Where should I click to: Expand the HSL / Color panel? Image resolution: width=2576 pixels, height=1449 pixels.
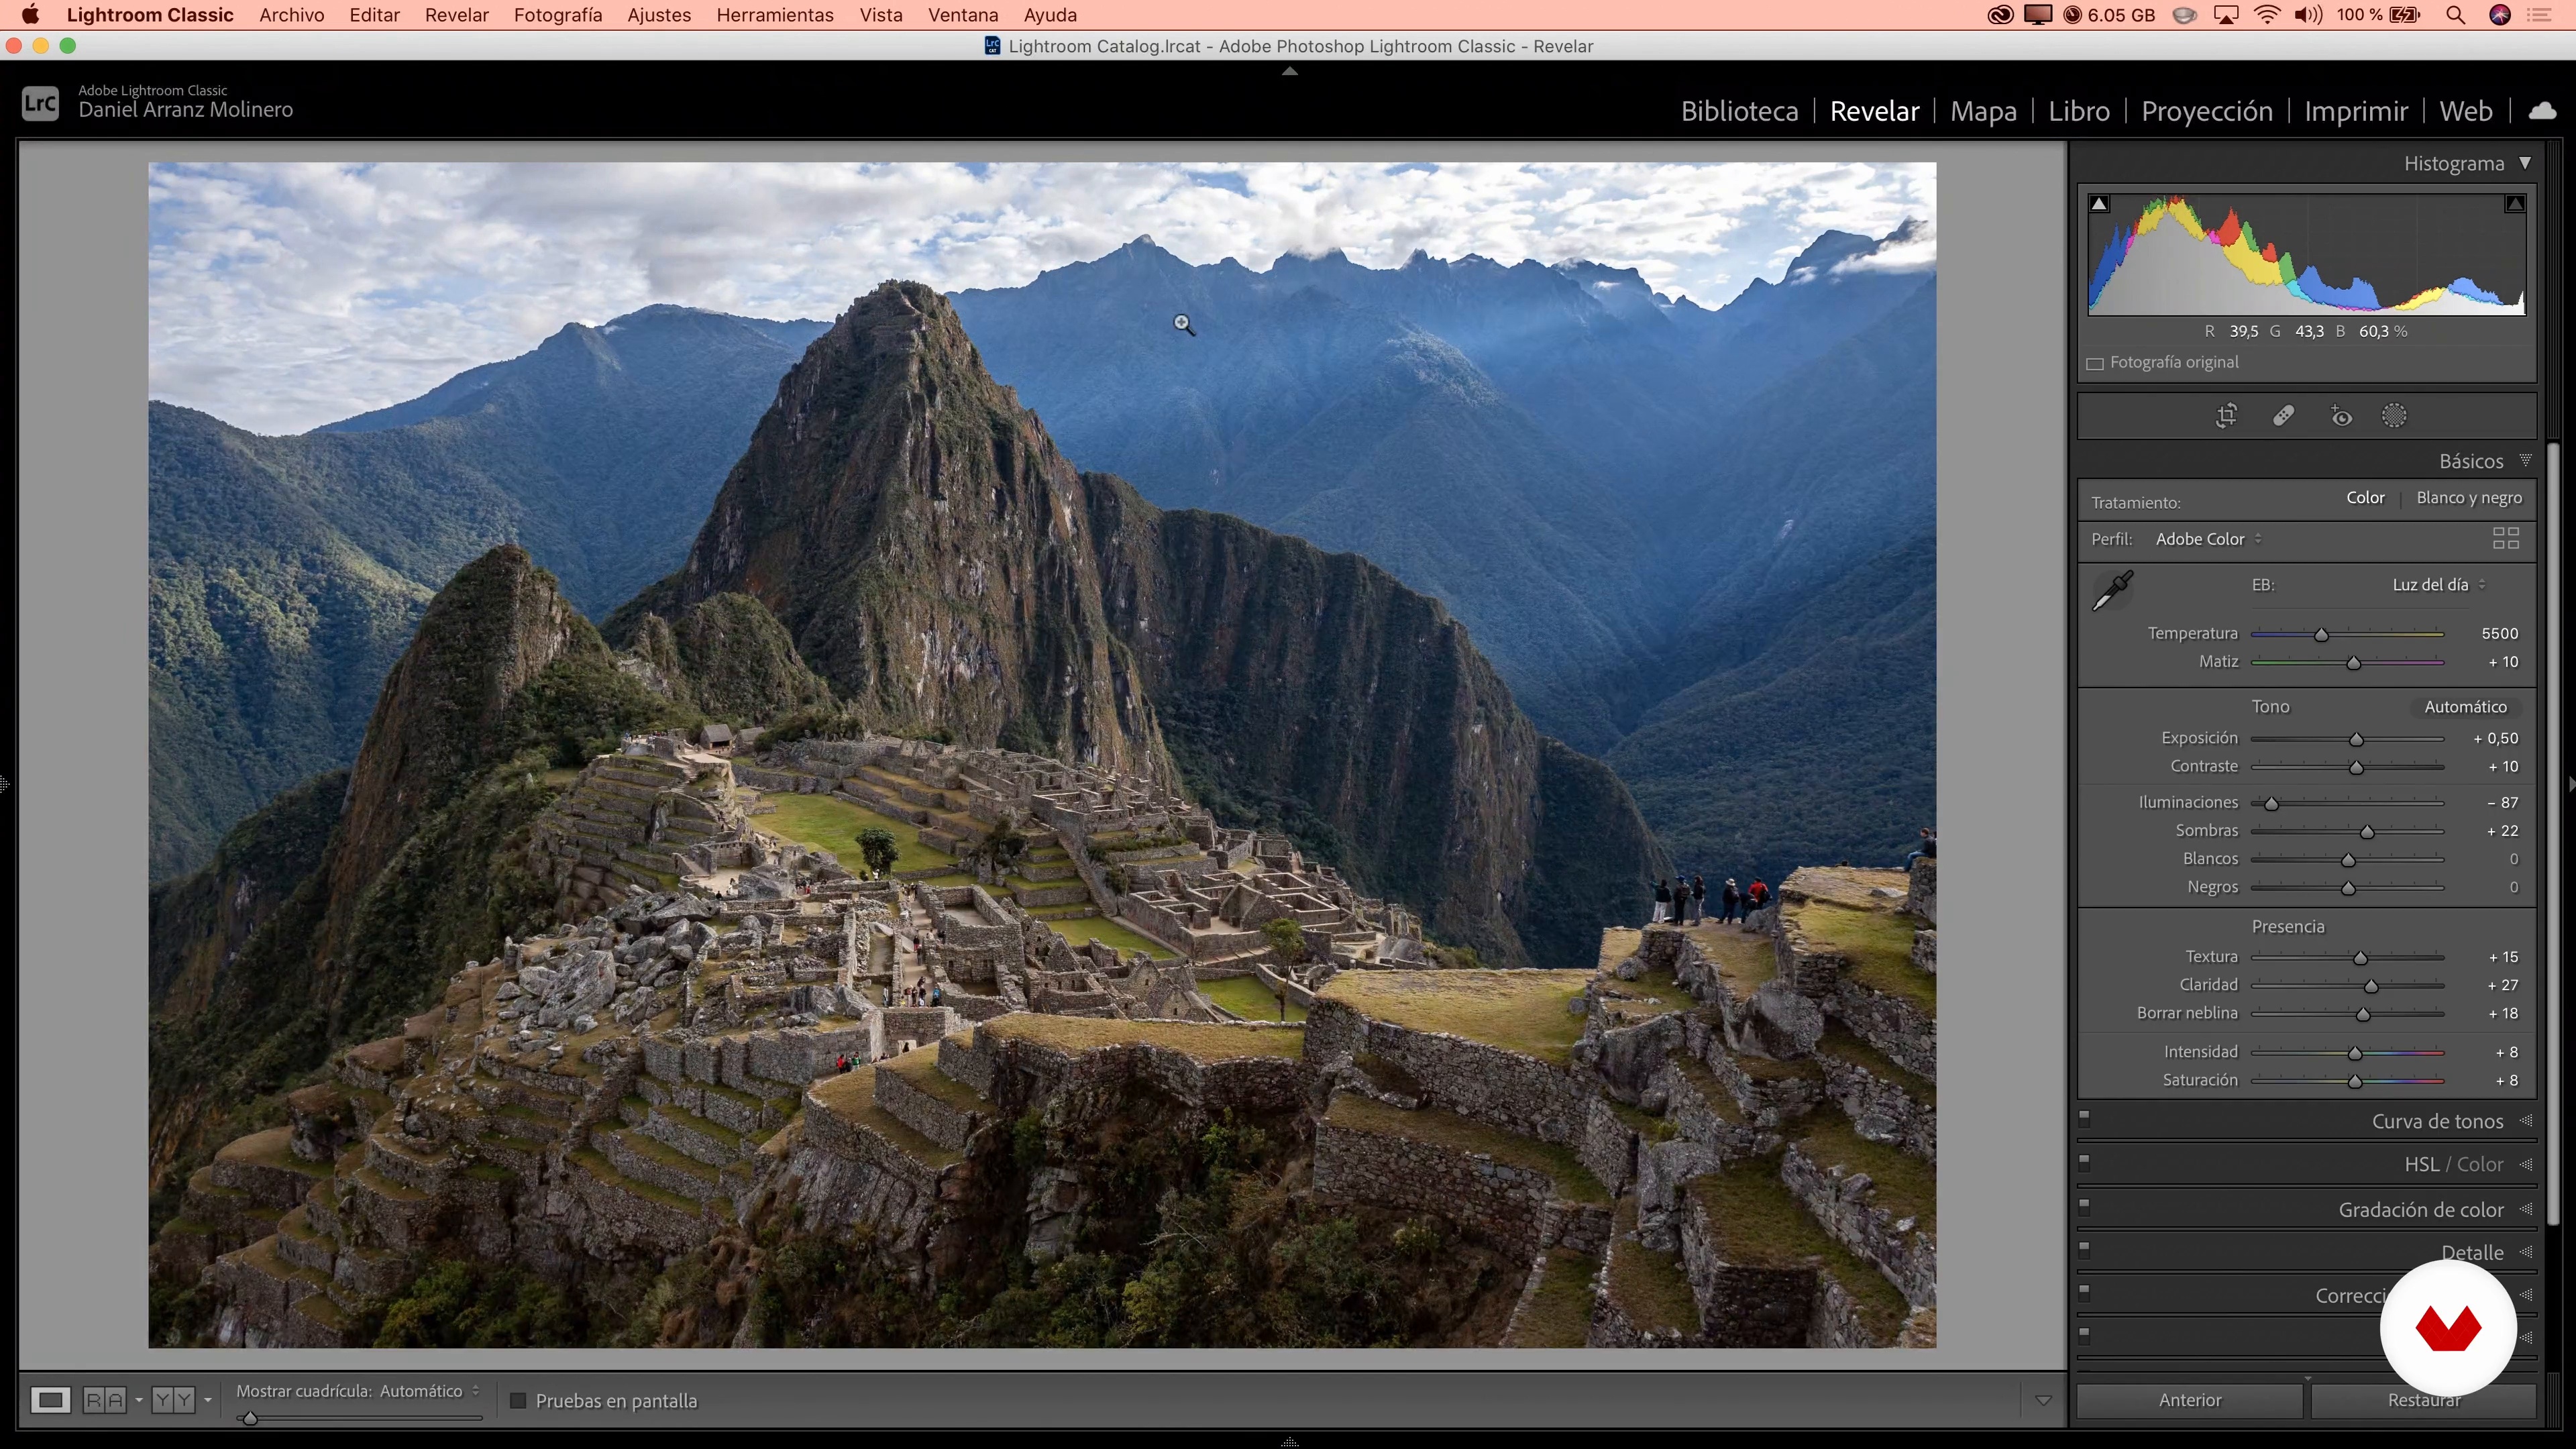pyautogui.click(x=2525, y=1164)
